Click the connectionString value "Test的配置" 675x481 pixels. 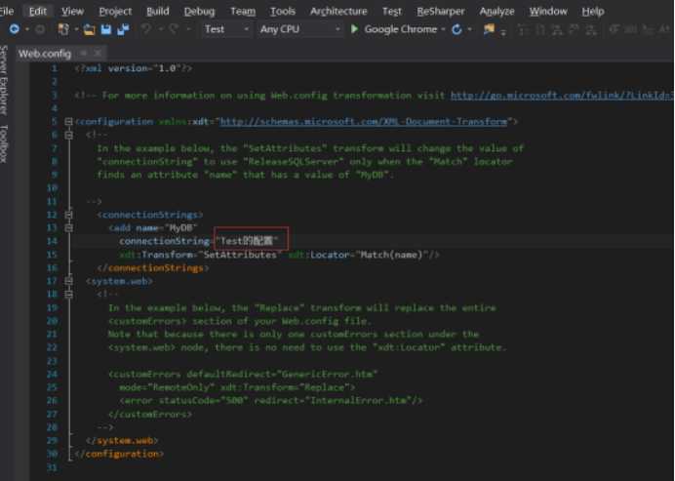point(249,241)
